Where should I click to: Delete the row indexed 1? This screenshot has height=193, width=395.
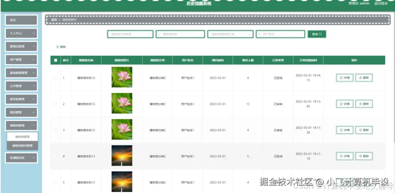[364, 78]
